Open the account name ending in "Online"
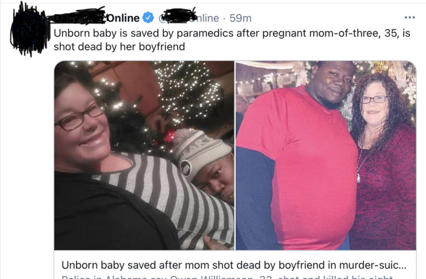The width and height of the screenshot is (426, 279). (94, 18)
